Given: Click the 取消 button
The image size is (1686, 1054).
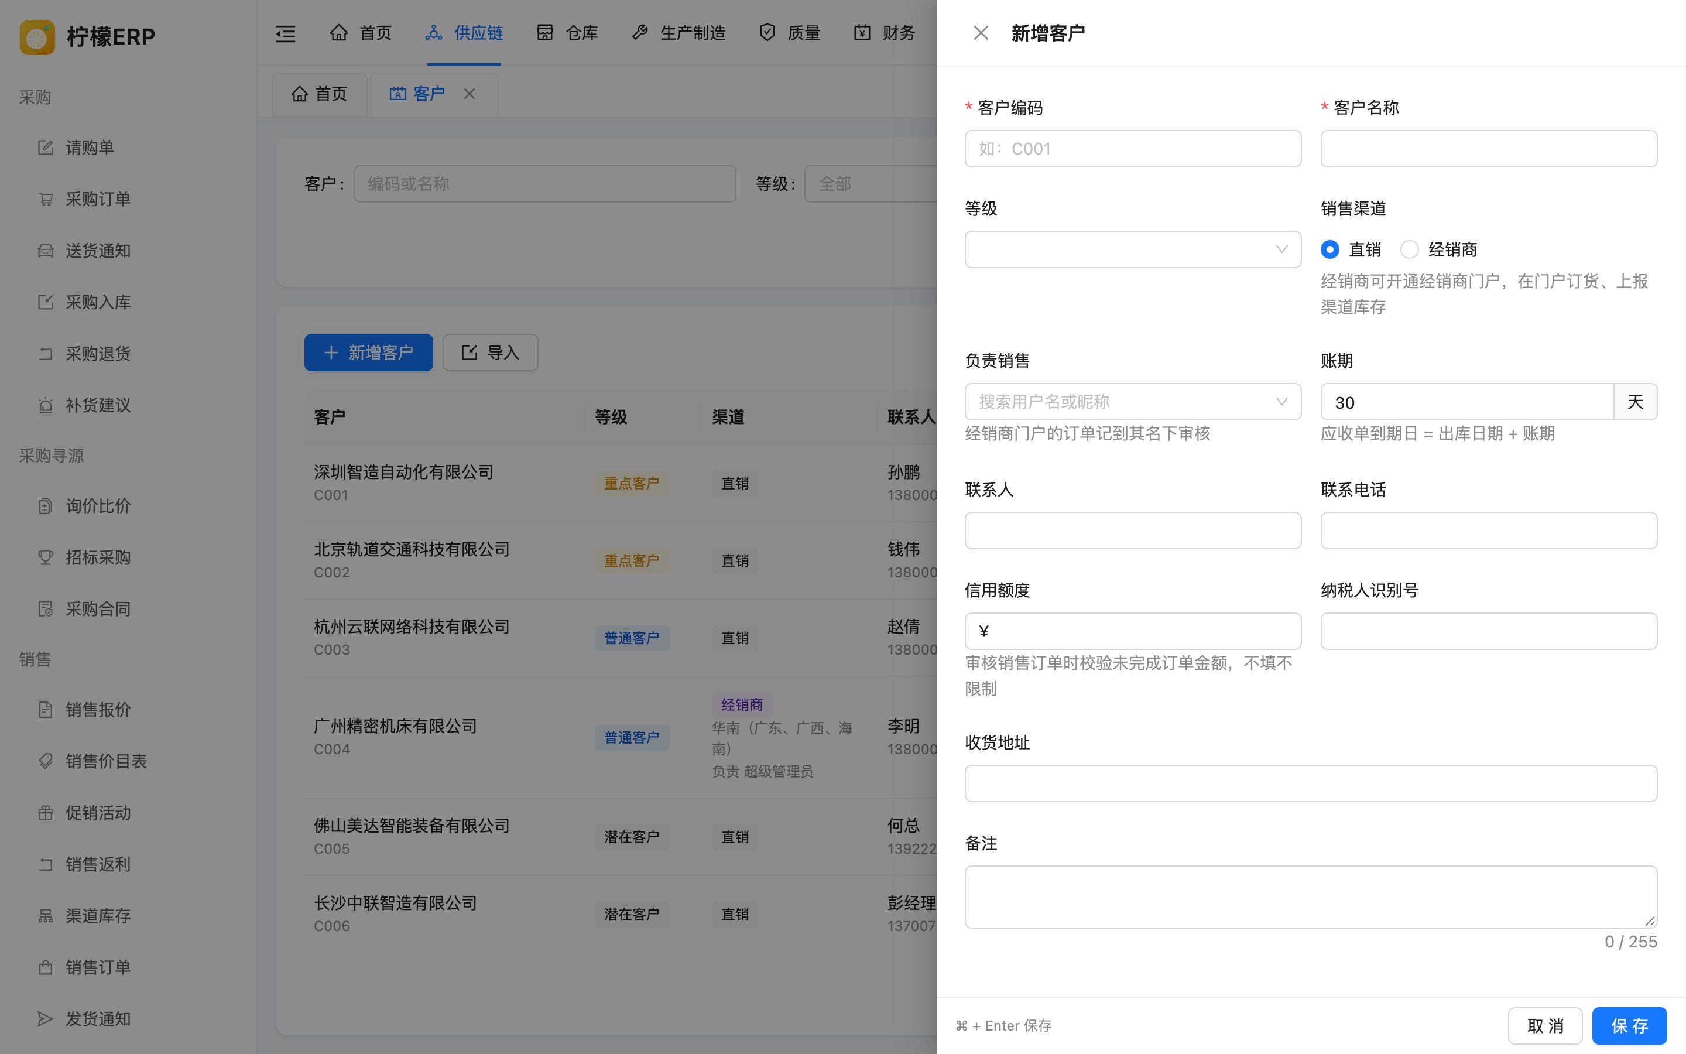Looking at the screenshot, I should (x=1545, y=1025).
